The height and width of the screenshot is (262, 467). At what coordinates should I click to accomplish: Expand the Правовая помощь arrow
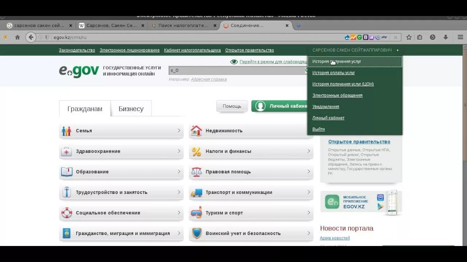309,171
